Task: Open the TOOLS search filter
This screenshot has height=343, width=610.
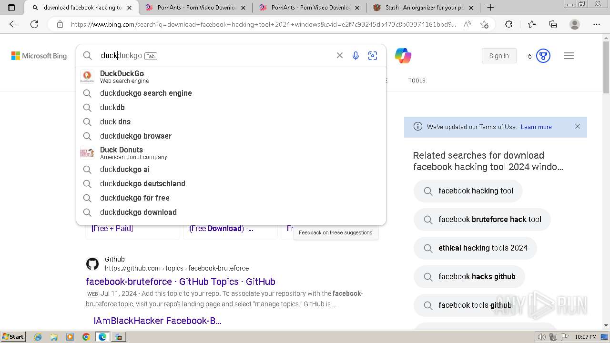Action: tap(417, 81)
